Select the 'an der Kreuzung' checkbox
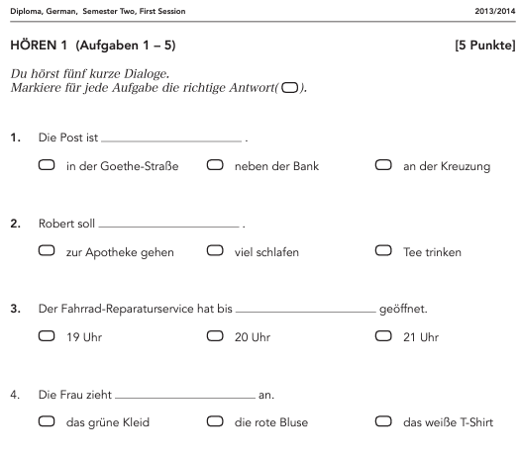 pos(383,165)
